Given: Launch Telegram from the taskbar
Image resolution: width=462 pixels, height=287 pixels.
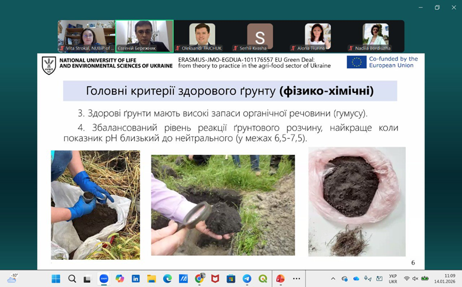Looking at the screenshot, I should click(247, 278).
